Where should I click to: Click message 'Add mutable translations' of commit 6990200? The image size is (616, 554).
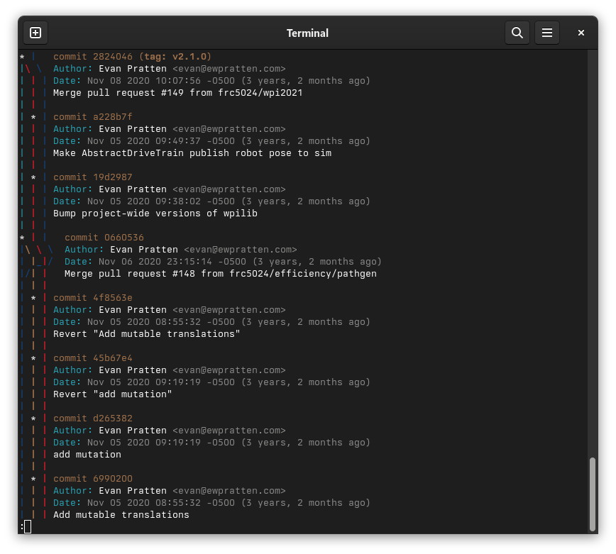pos(121,515)
